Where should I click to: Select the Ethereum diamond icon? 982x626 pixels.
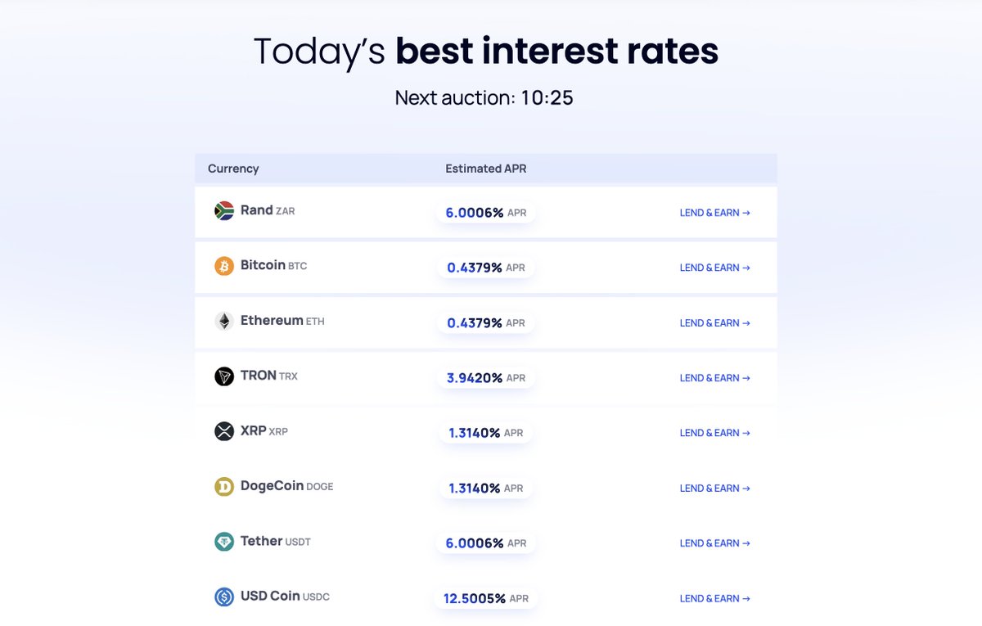click(224, 321)
